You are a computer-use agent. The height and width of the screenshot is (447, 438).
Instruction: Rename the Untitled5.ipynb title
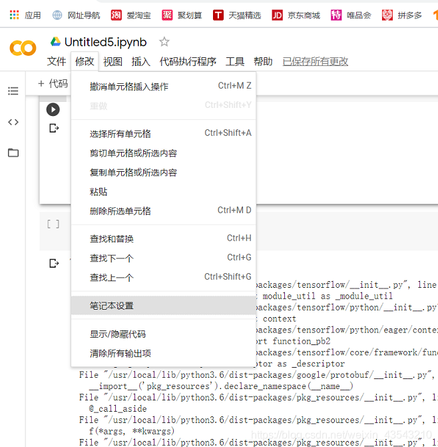tap(106, 42)
